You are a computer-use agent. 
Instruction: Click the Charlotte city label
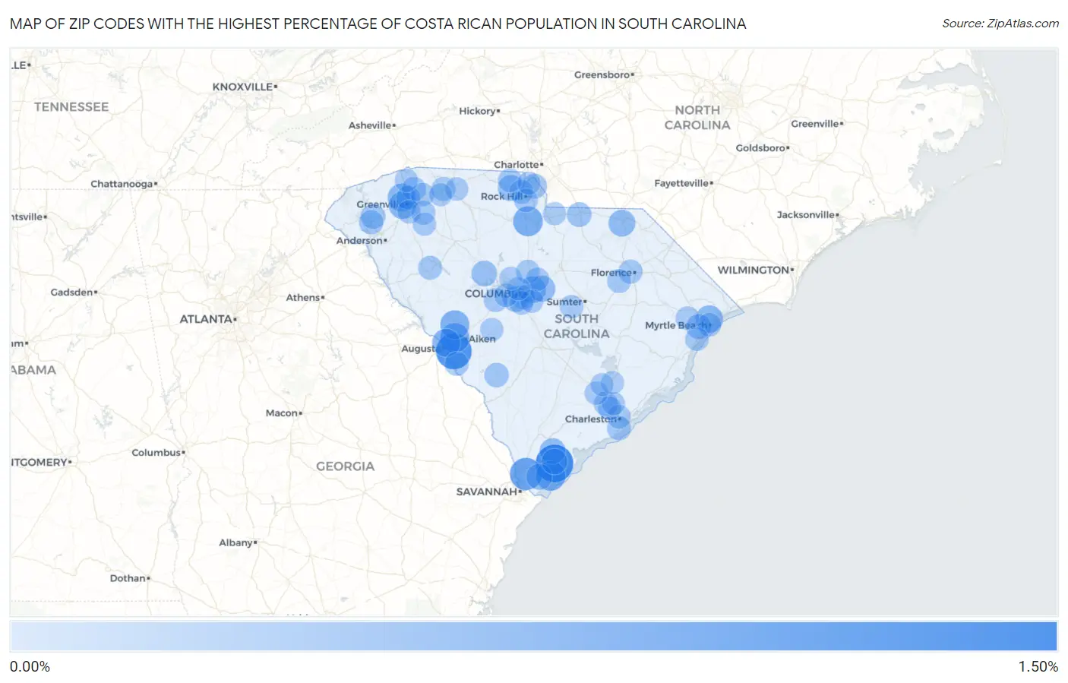[x=518, y=165]
